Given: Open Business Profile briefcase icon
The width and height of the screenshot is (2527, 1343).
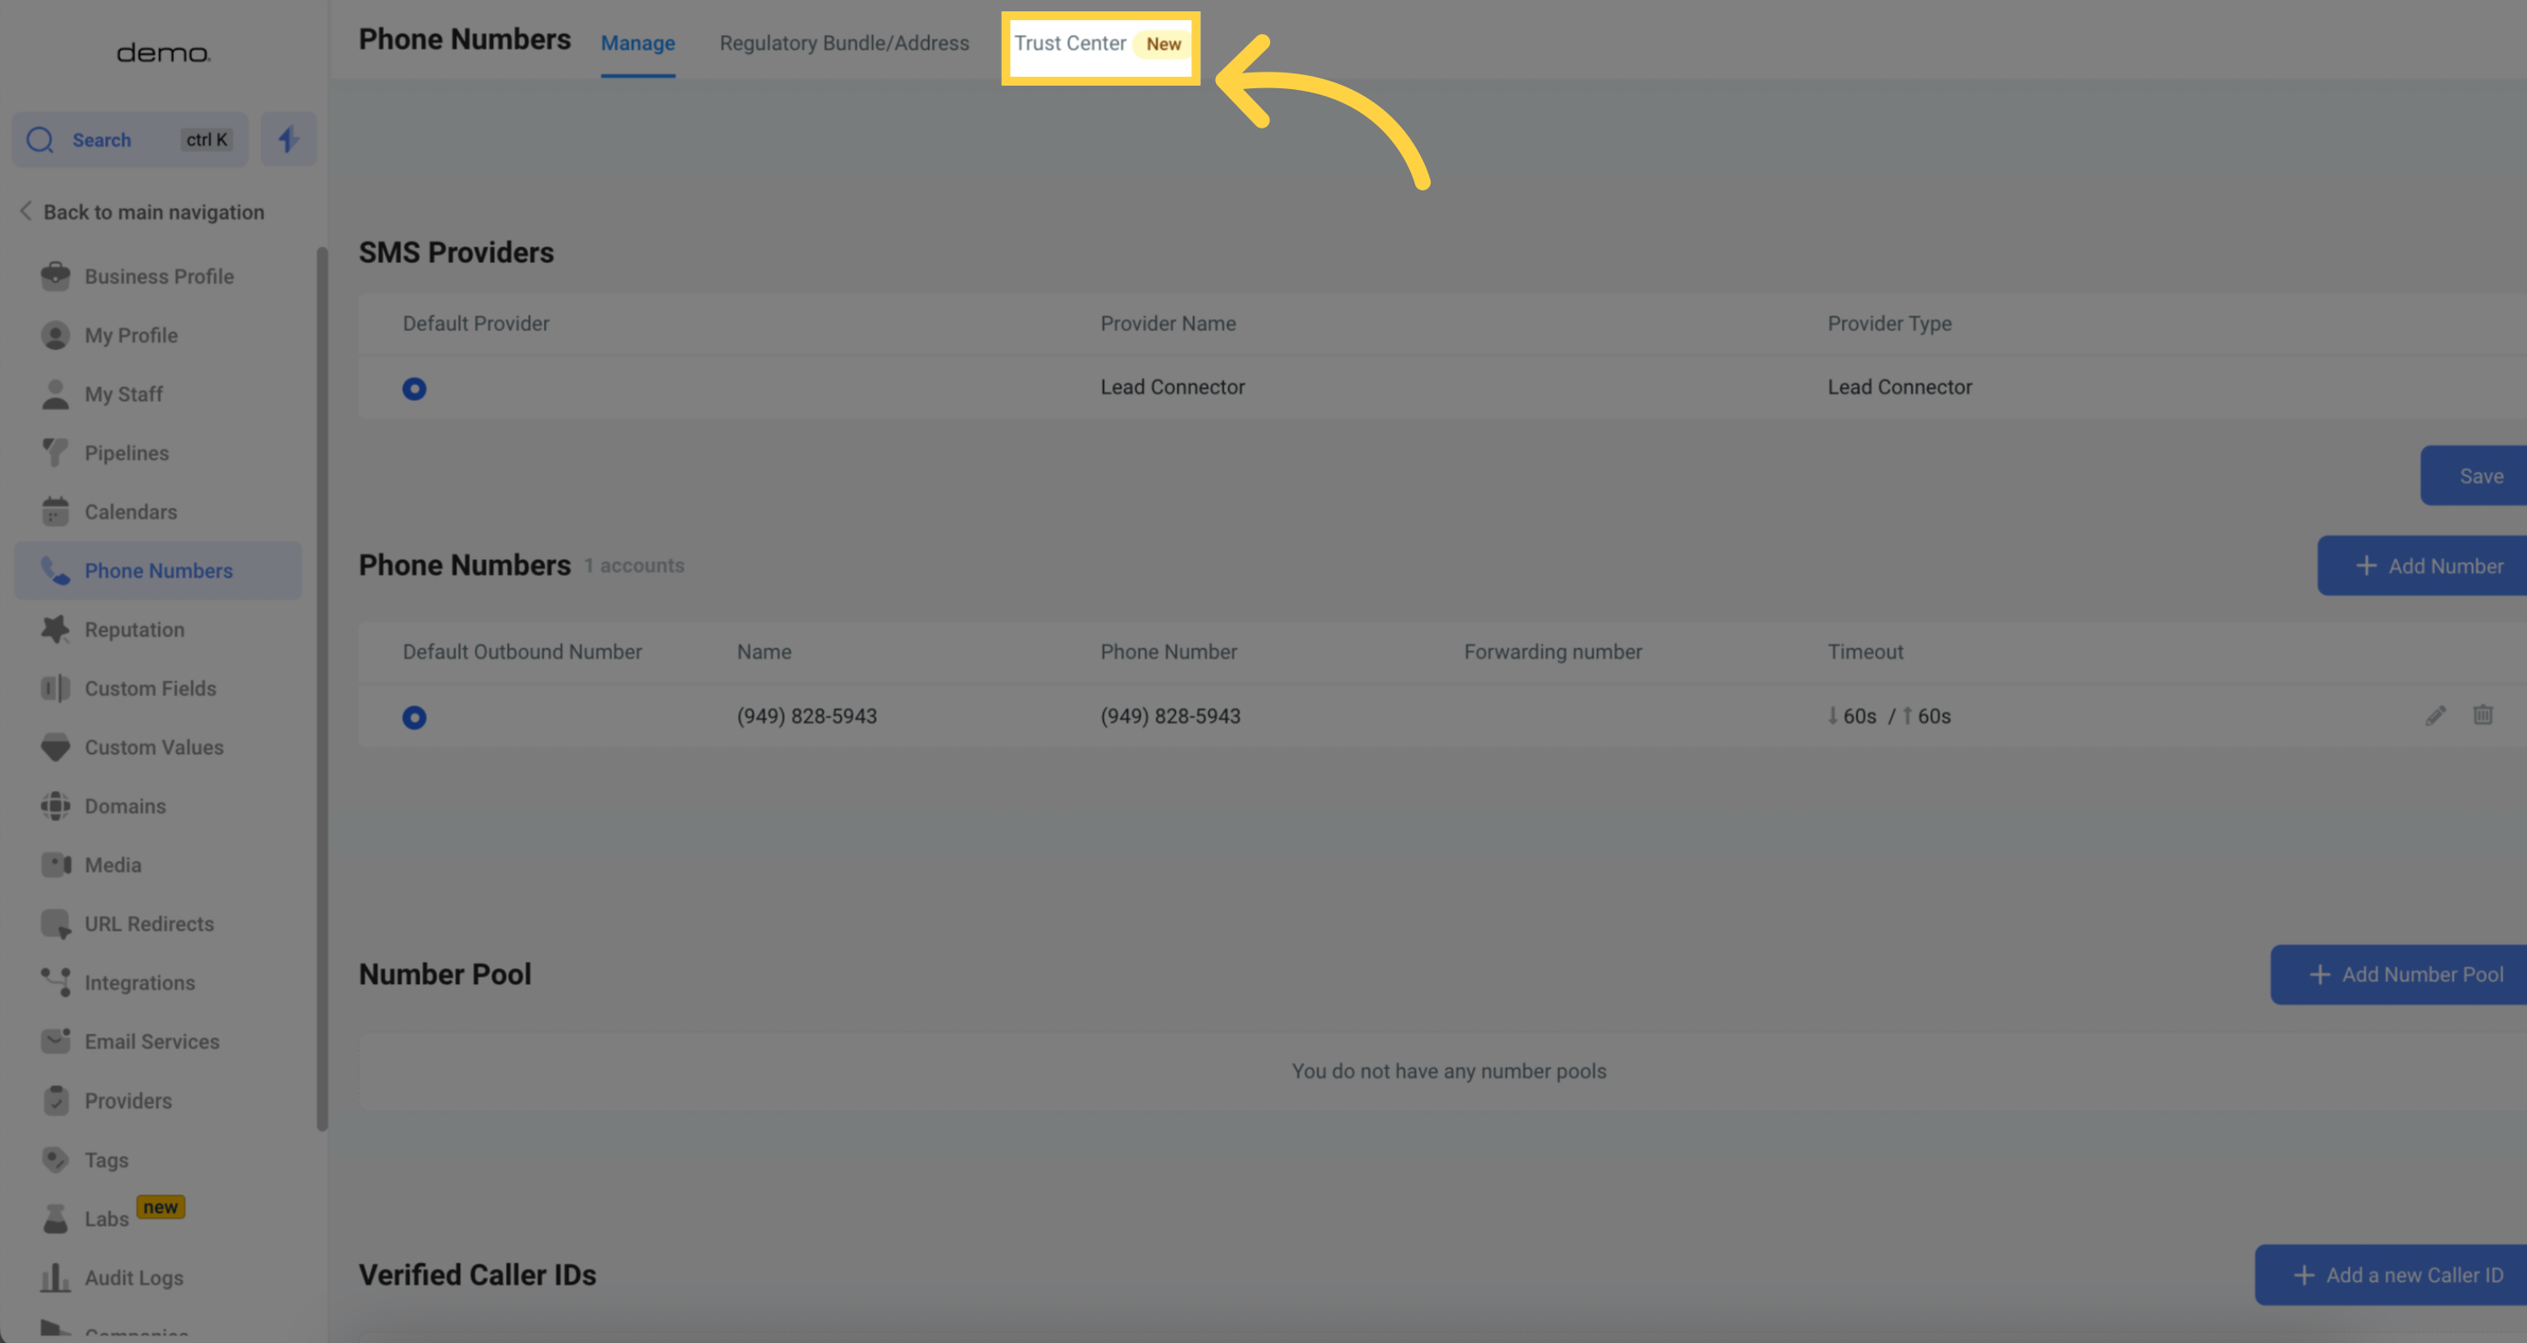Looking at the screenshot, I should pos(55,276).
